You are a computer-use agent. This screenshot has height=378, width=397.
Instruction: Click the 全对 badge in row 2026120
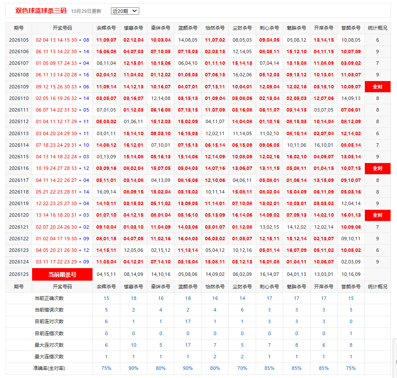(377, 215)
